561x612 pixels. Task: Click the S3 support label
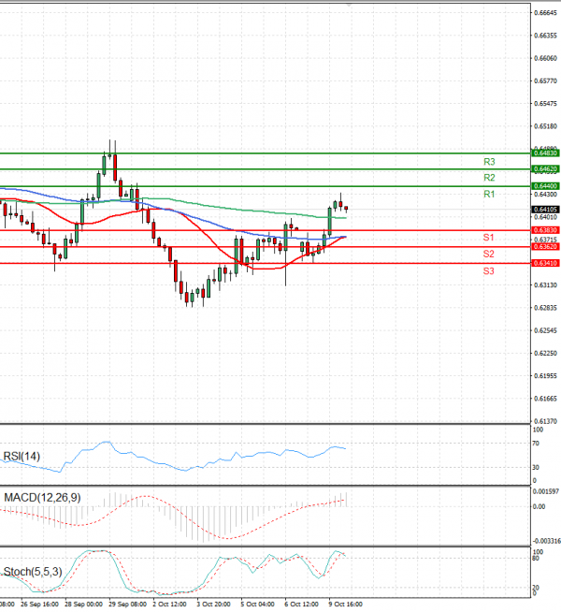[x=488, y=270]
